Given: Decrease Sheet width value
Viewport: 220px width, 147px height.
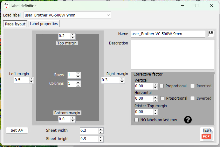Looking at the screenshot, I should 101,132.
